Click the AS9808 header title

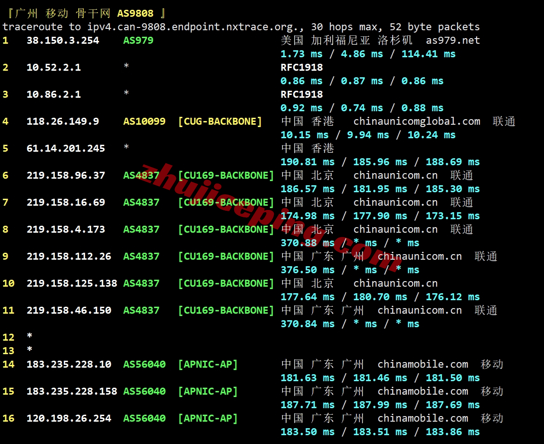(x=135, y=13)
